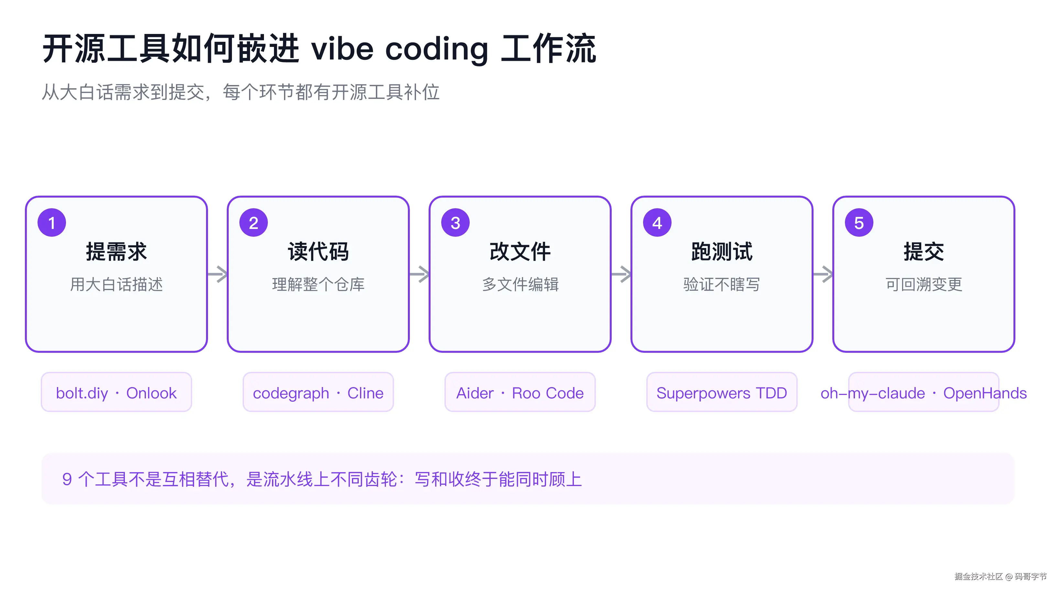This screenshot has height=595, width=1061.
Task: Click the arrow between 读代码 and 改文件
Action: pos(419,274)
